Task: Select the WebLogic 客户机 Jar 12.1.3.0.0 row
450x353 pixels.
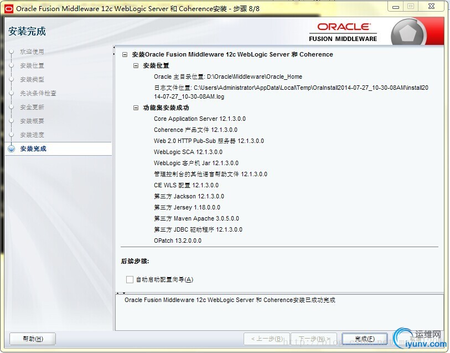Action: [196, 163]
